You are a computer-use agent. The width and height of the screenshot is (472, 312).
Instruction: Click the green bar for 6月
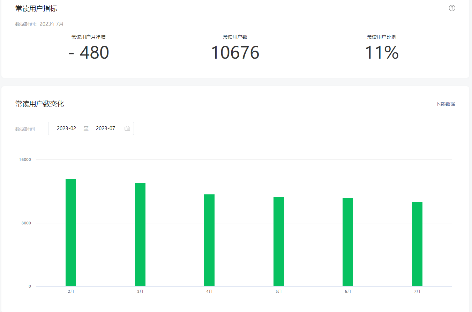[348, 242]
